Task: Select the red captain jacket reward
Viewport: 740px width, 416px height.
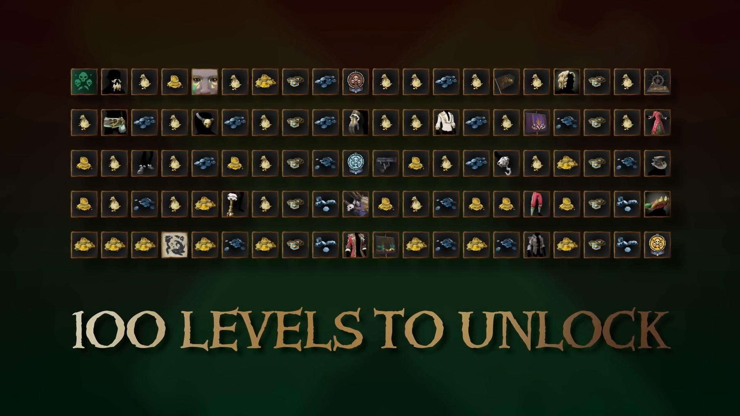Action: [x=355, y=245]
